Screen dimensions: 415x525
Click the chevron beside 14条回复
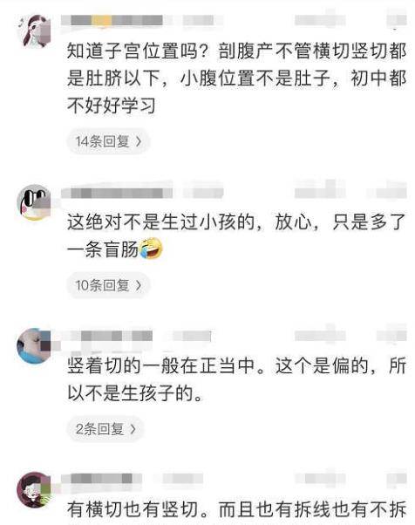(138, 141)
